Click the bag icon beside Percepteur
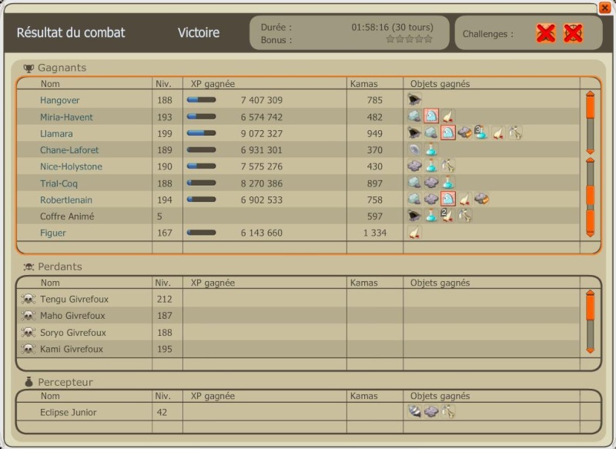Viewport: 616px width, 449px height. pos(28,381)
